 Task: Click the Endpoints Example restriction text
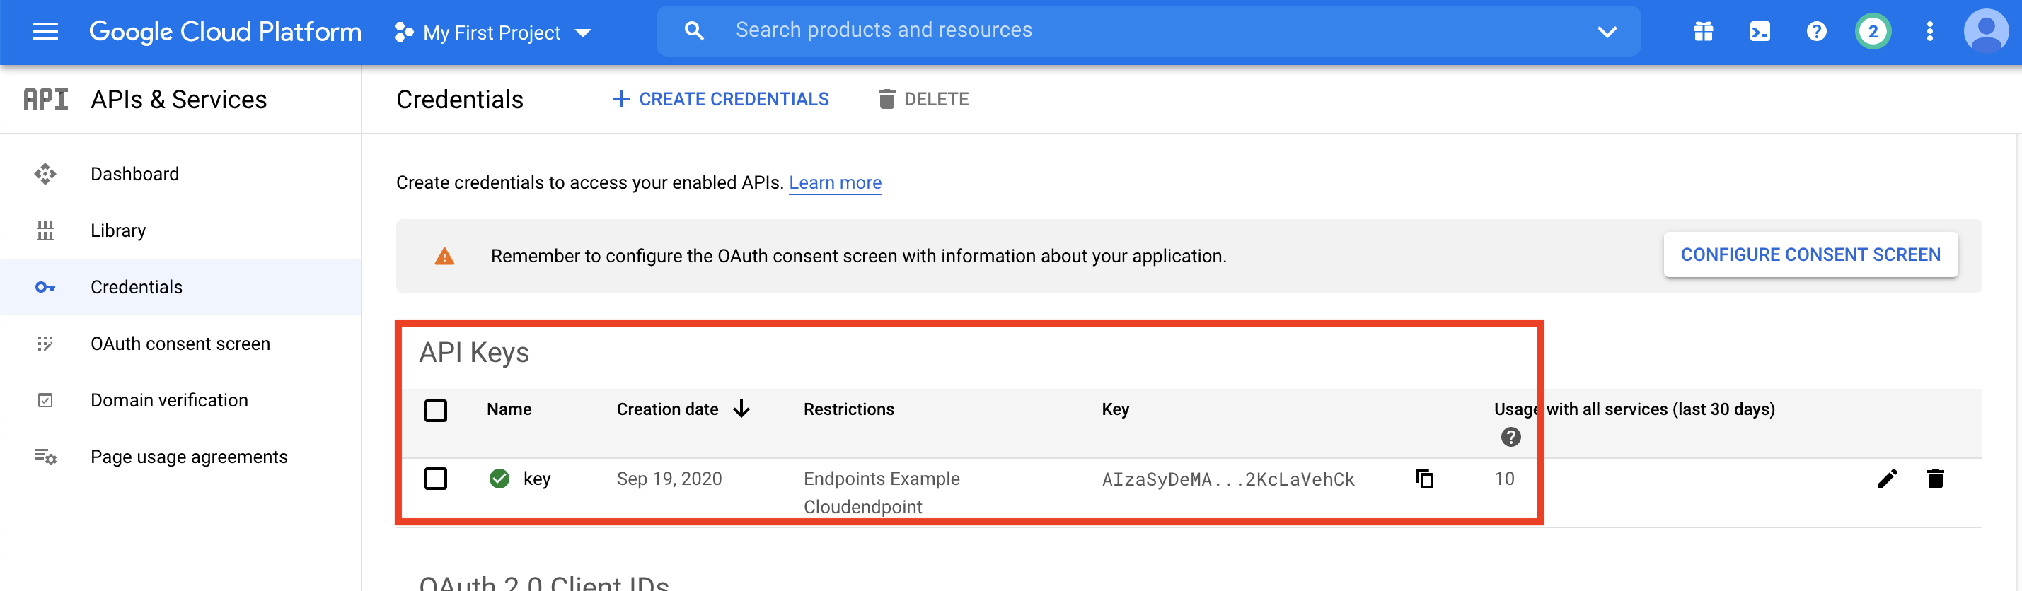click(882, 479)
